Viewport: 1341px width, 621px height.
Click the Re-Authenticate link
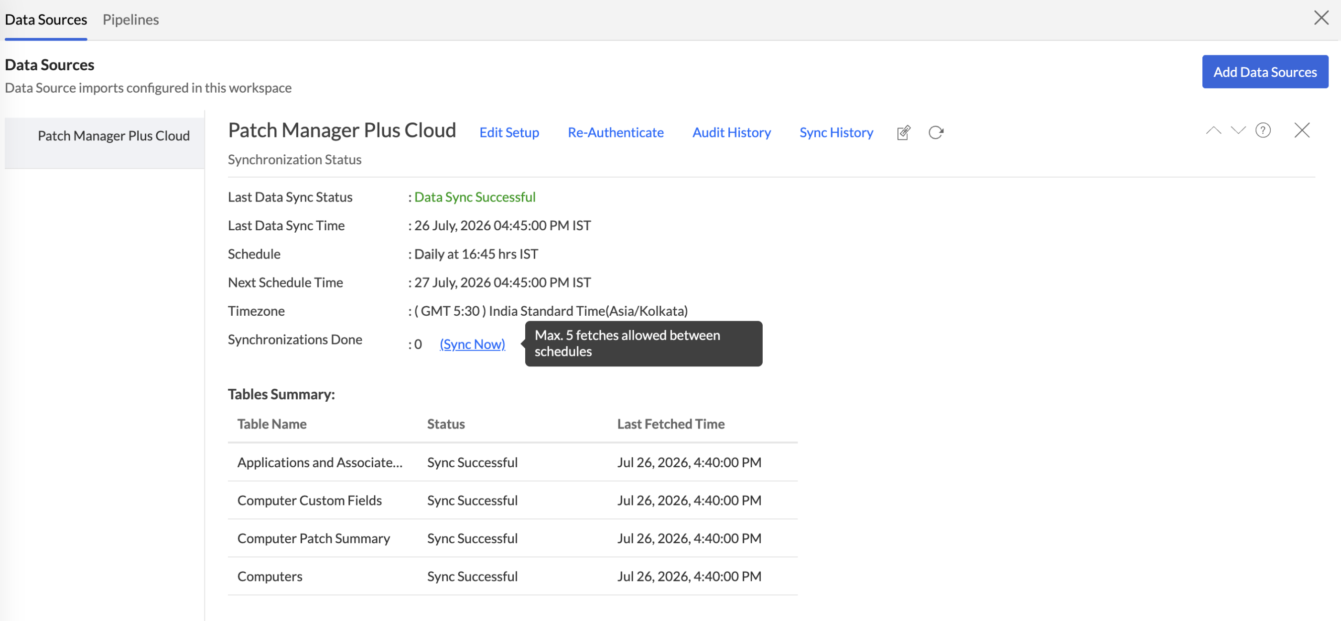coord(616,132)
